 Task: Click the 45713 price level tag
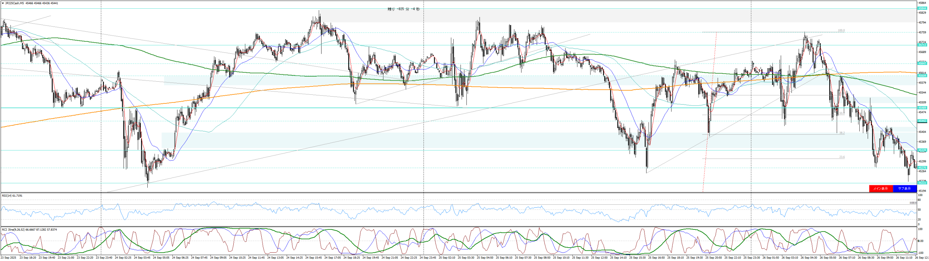point(922,45)
